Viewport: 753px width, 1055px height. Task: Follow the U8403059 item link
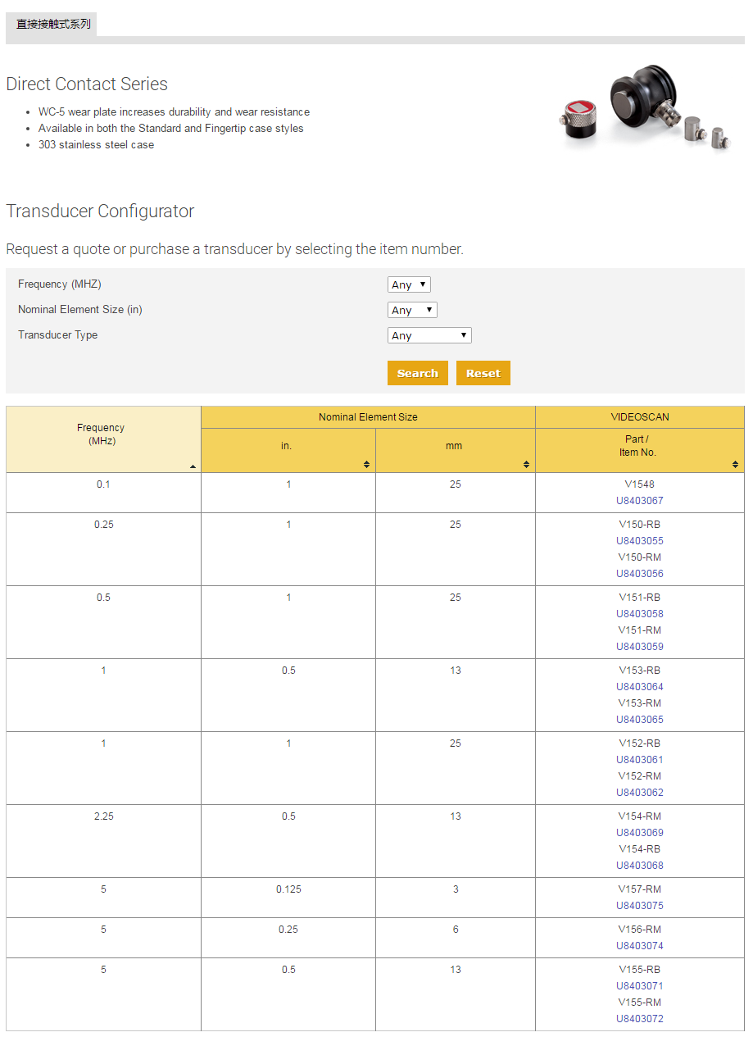click(639, 647)
